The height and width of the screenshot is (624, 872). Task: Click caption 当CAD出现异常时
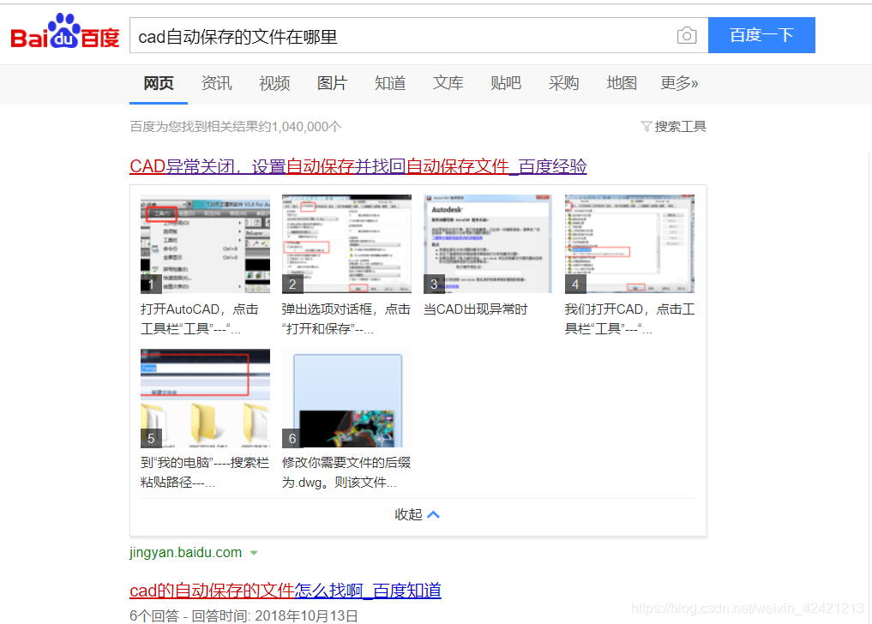[x=476, y=309]
